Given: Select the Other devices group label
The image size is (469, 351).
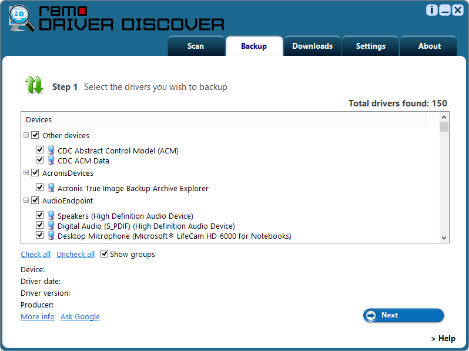Looking at the screenshot, I should click(66, 136).
